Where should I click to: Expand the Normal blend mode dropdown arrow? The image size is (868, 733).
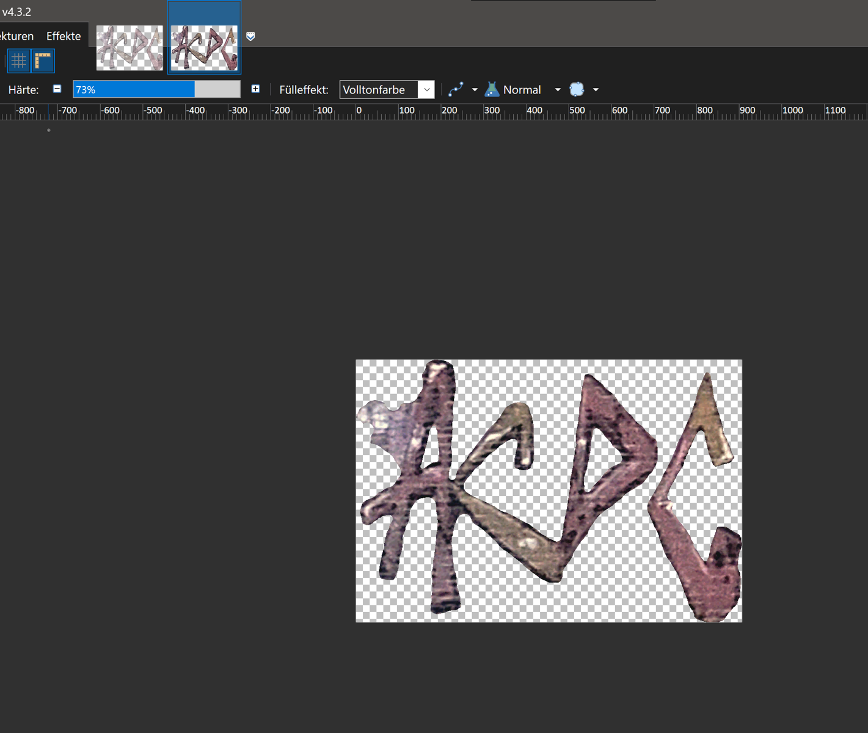pyautogui.click(x=558, y=90)
